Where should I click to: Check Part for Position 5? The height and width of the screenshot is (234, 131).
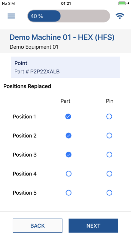click(x=69, y=193)
